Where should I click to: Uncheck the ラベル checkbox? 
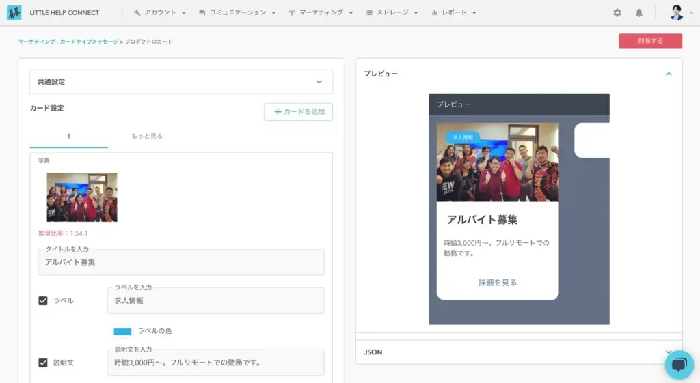pyautogui.click(x=43, y=300)
